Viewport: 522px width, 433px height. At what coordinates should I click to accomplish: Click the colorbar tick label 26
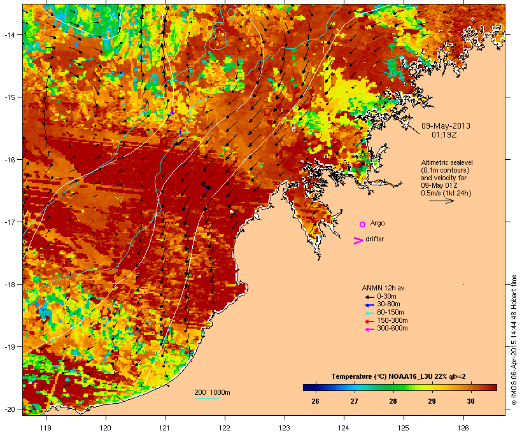[315, 401]
